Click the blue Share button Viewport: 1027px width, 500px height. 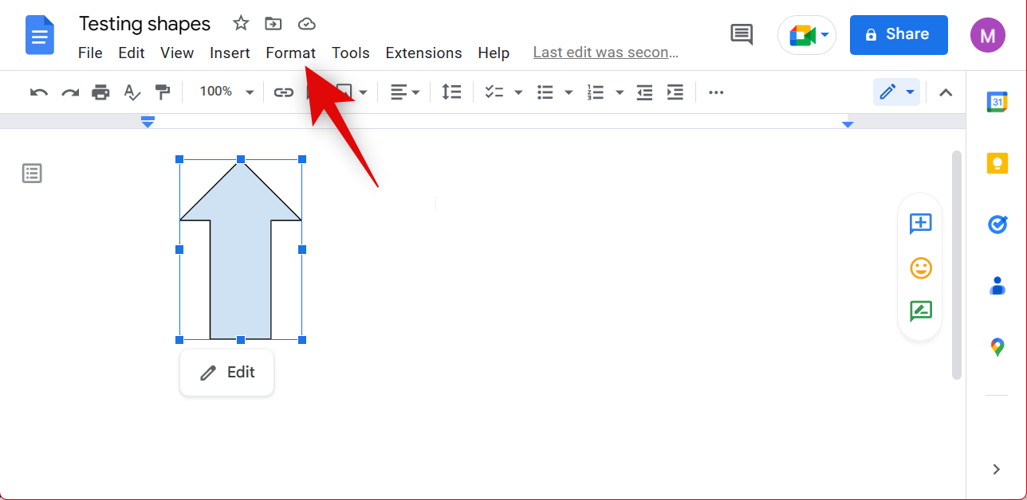tap(898, 34)
